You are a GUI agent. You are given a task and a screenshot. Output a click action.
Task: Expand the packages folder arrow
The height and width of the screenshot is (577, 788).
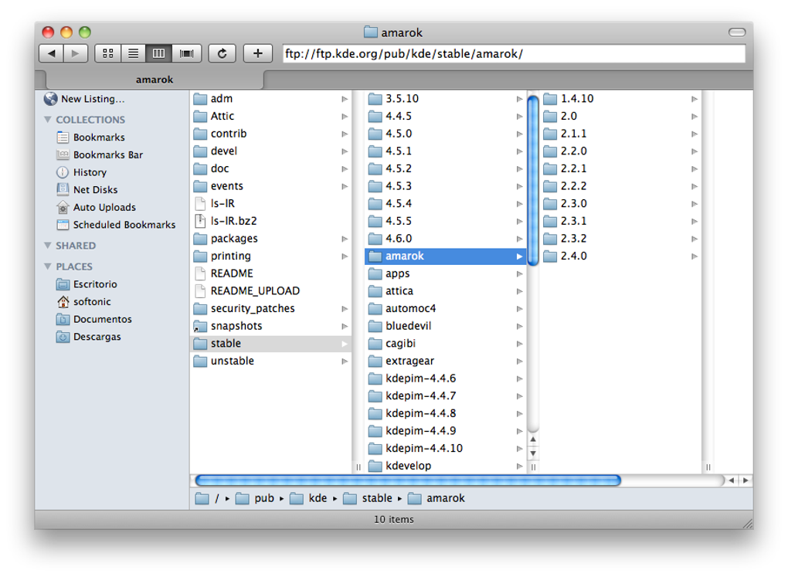coord(345,239)
